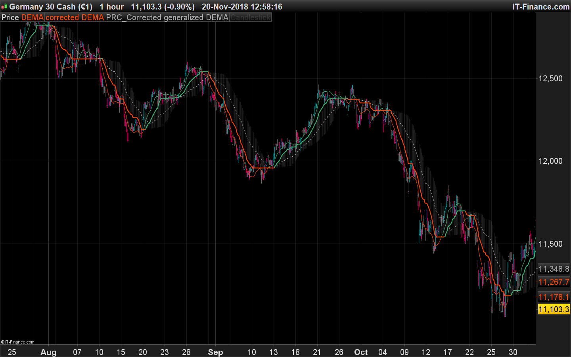
Task: Click the 20 date label on time axis
Action: (143, 352)
